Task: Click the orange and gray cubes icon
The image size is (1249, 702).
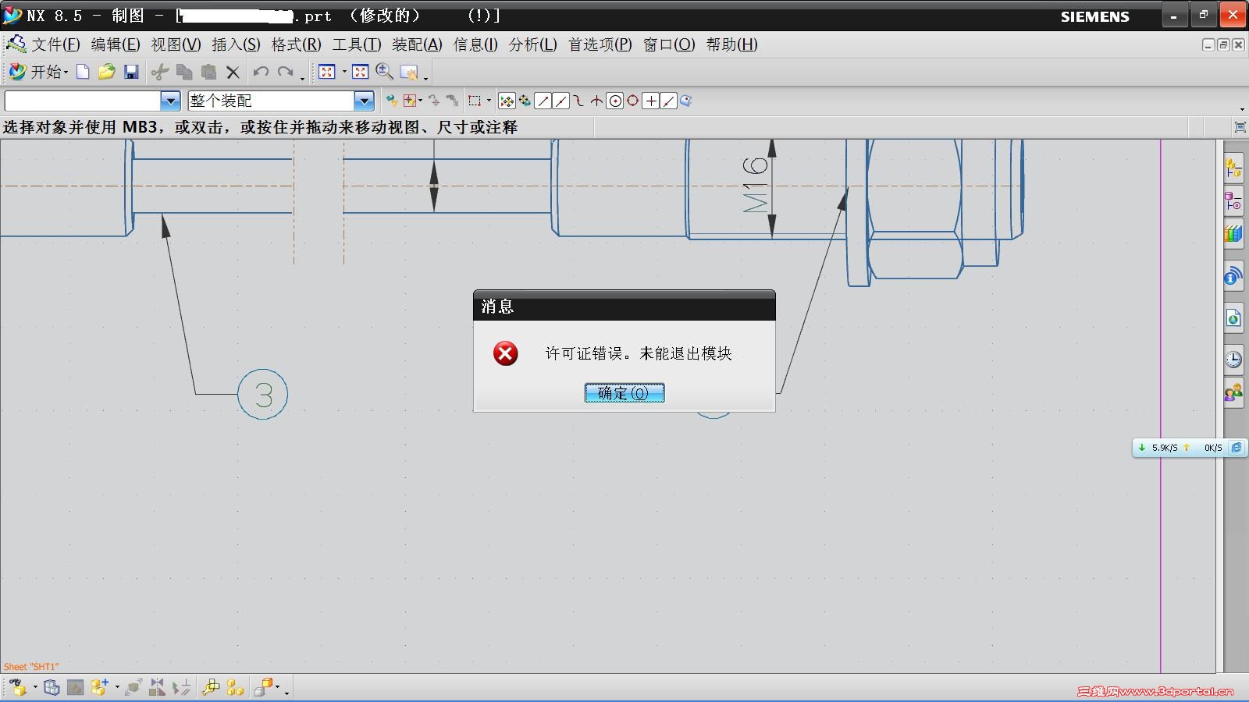Action: point(264,687)
